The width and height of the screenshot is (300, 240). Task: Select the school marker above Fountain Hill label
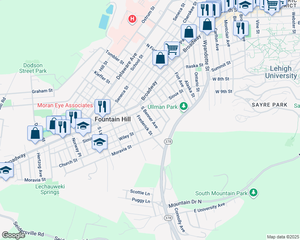83,127
